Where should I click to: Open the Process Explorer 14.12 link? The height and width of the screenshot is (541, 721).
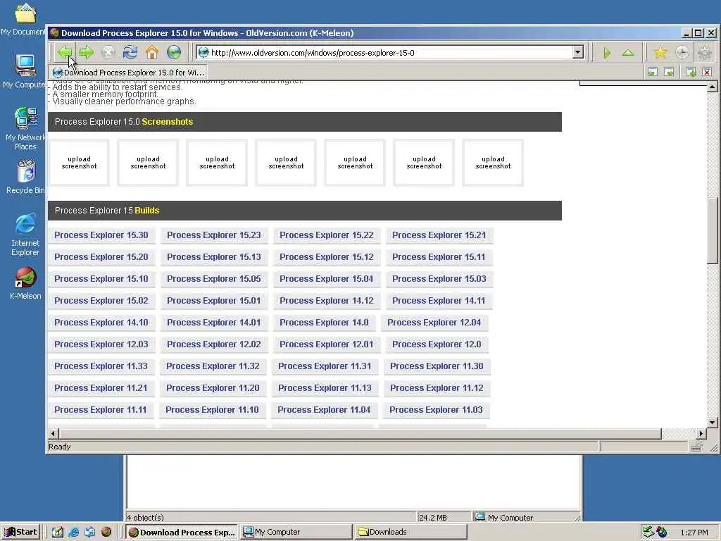click(x=327, y=300)
